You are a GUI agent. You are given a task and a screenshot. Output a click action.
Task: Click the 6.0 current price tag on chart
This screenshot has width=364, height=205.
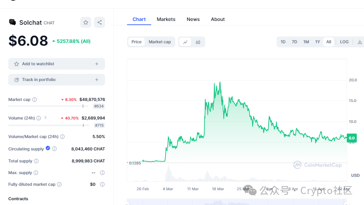click(x=352, y=138)
